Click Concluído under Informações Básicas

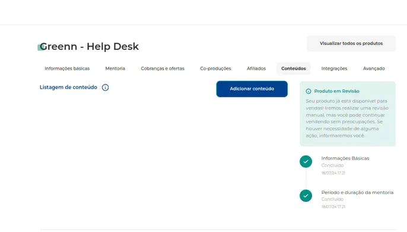(x=332, y=165)
